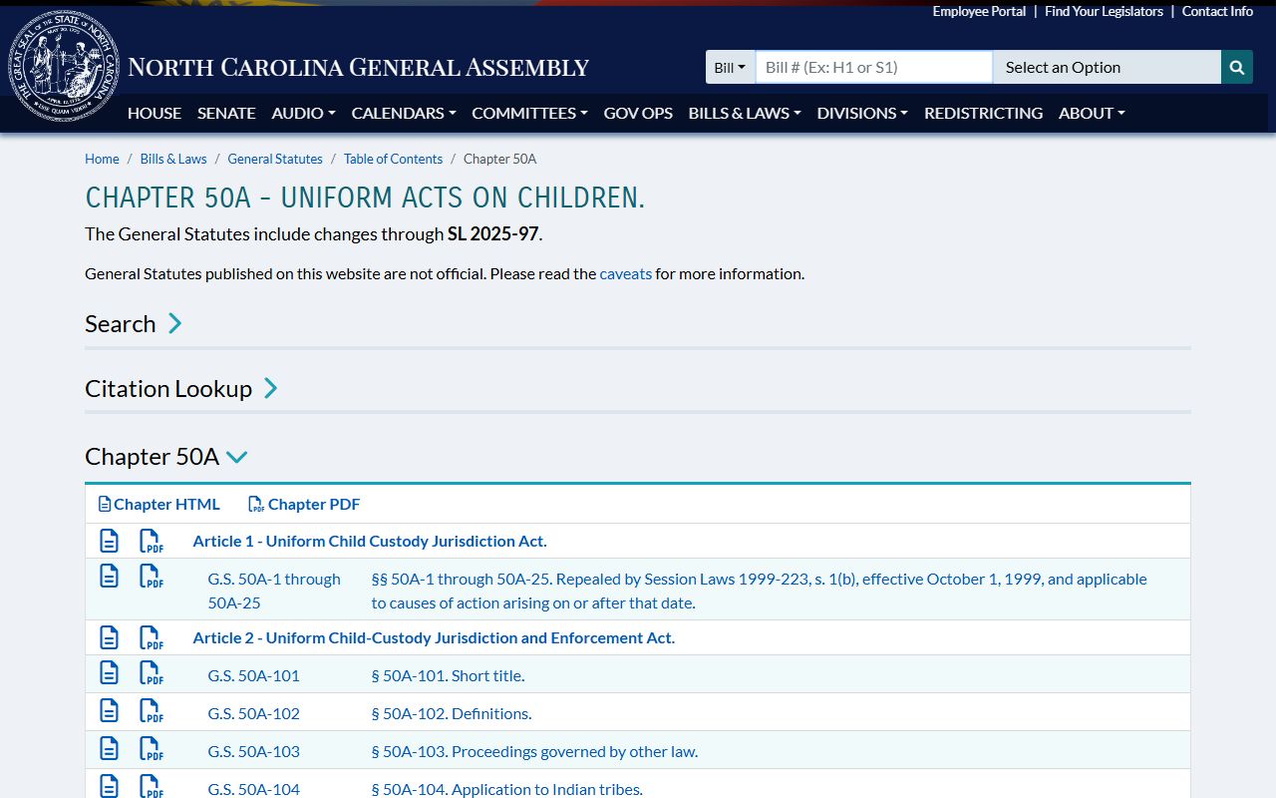Open HTML icon for G.S. 50A-104
Viewport: 1276px width, 798px height.
[x=109, y=786]
